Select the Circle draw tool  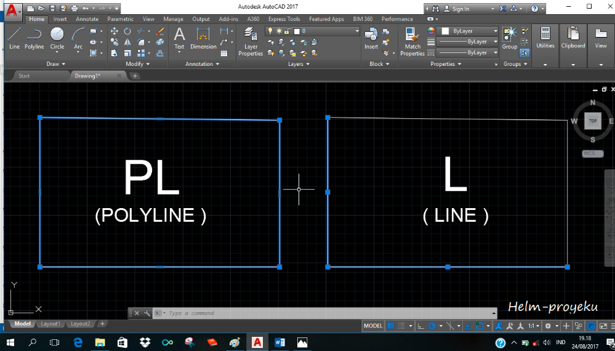tap(57, 38)
